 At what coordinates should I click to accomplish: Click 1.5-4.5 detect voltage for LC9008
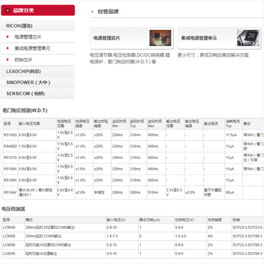pos(181,236)
